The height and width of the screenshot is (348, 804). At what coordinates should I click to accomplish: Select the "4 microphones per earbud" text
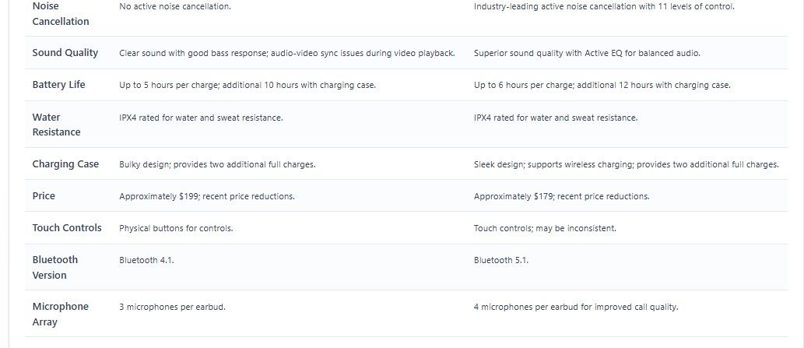click(576, 307)
